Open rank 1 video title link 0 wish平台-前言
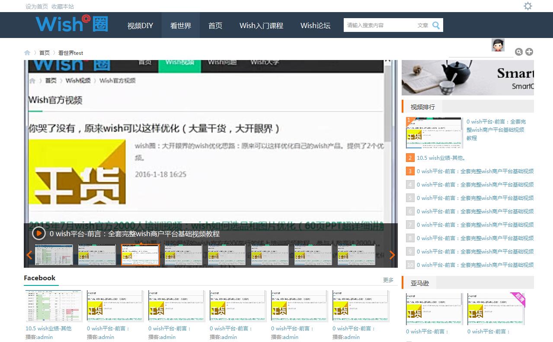Image resolution: width=553 pixels, height=342 pixels. (x=496, y=130)
